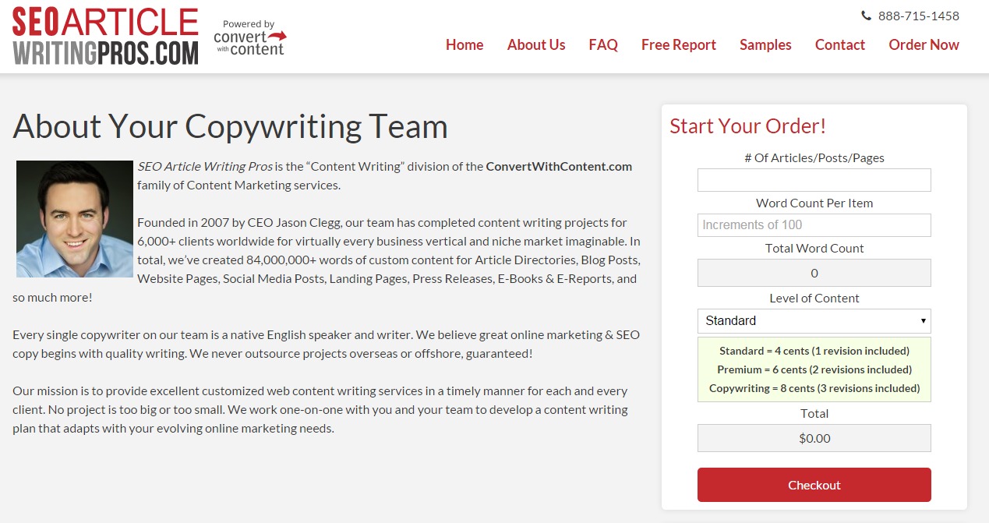Screen dimensions: 989x523
Task: View the Samples page
Action: click(765, 45)
